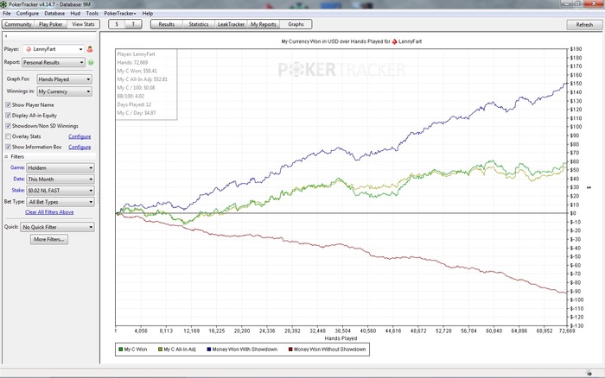The width and height of the screenshot is (605, 378).
Task: Select the Graphs tab
Action: pyautogui.click(x=296, y=24)
